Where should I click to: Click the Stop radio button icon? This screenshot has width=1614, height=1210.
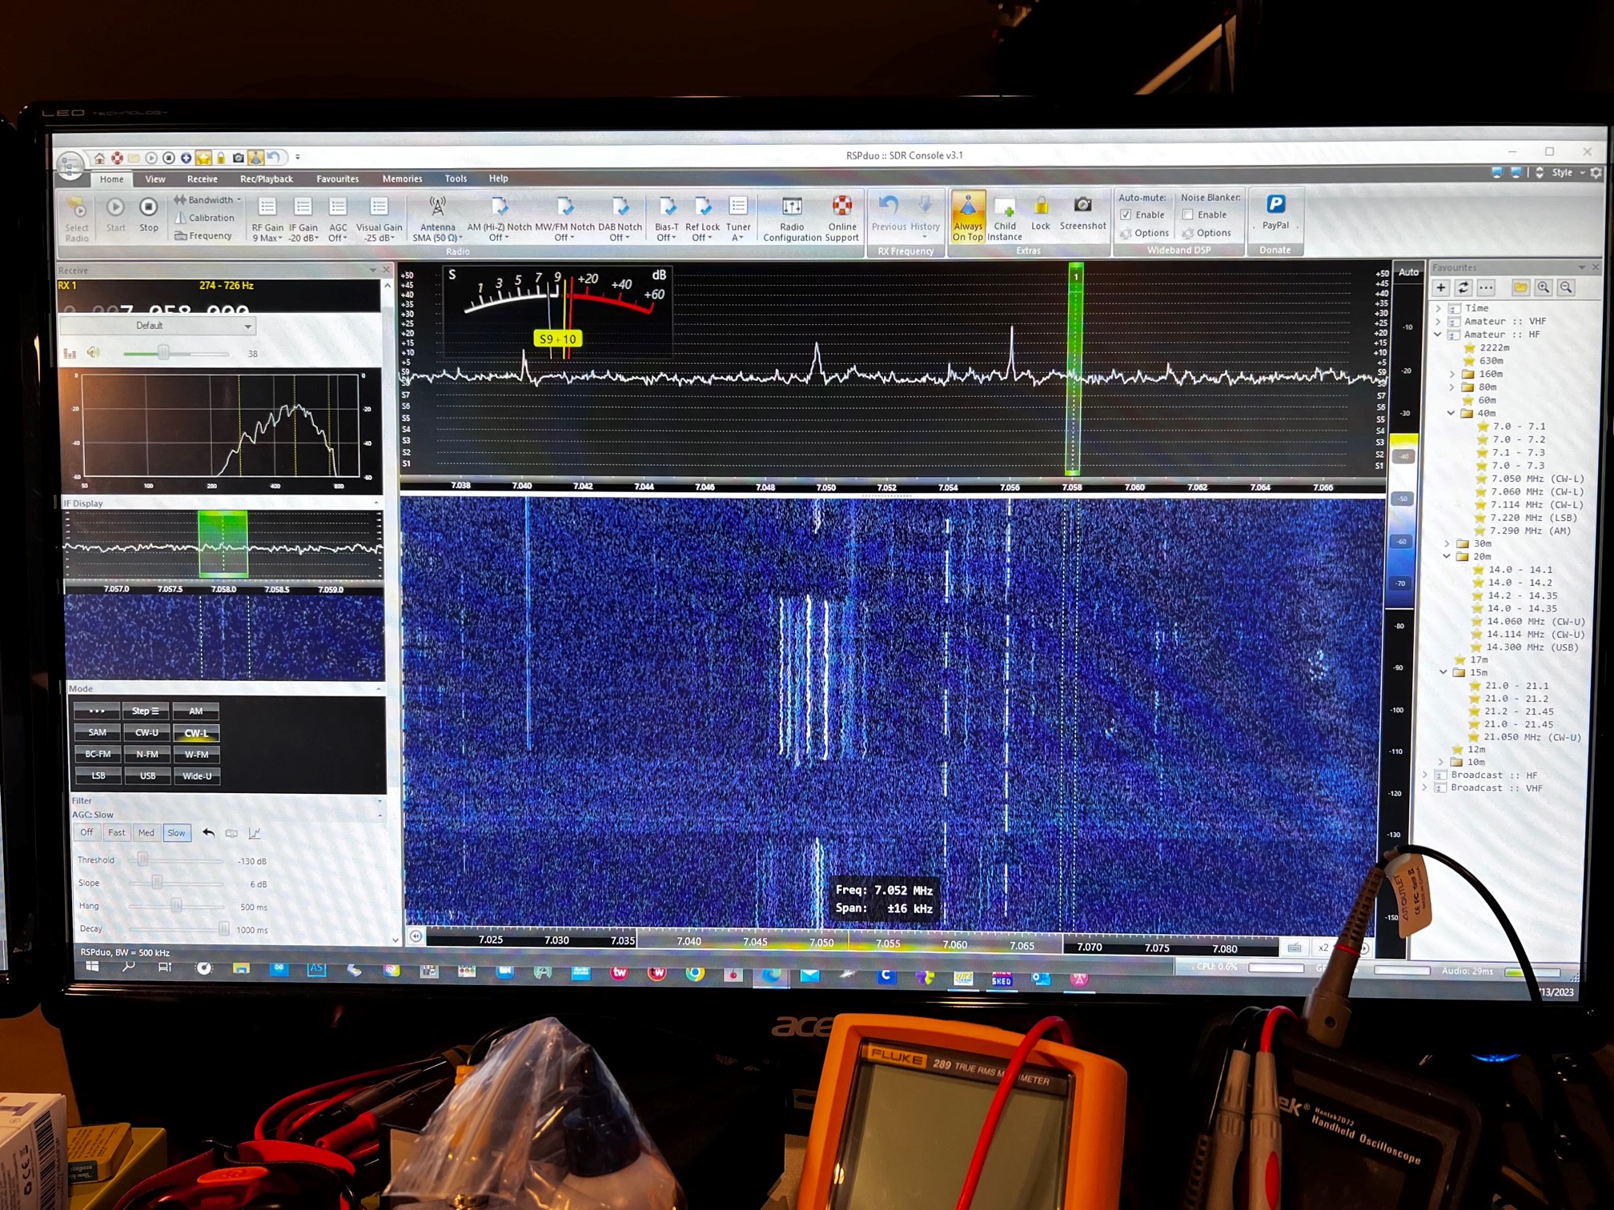pos(148,208)
